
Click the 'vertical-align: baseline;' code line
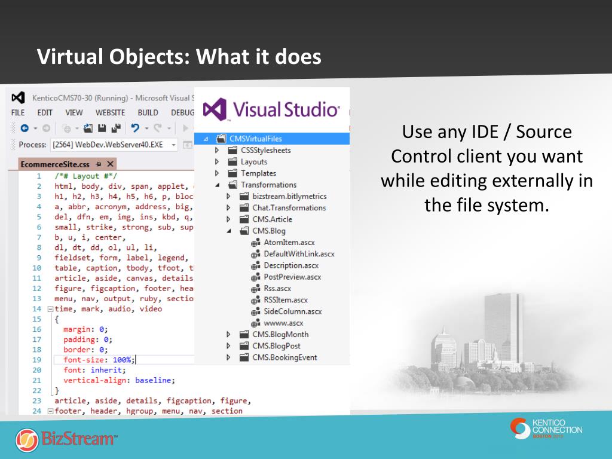(119, 380)
